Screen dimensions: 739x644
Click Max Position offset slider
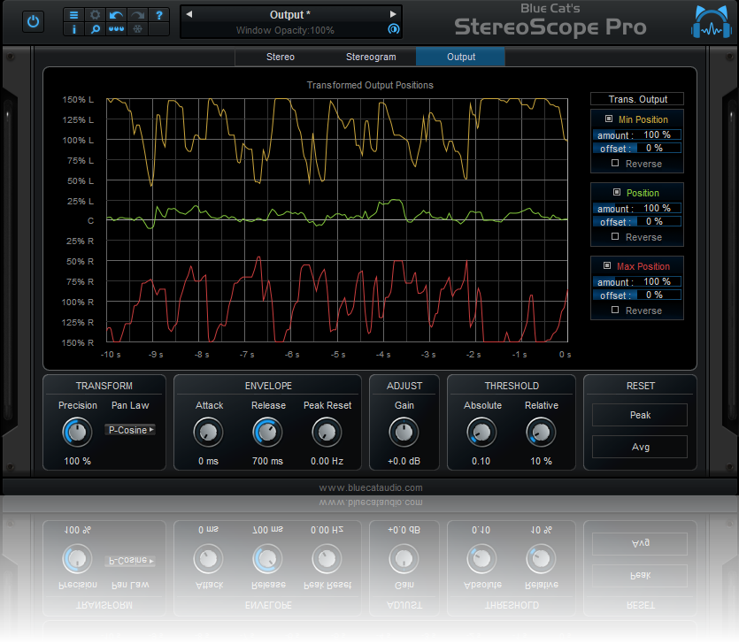[x=636, y=295]
